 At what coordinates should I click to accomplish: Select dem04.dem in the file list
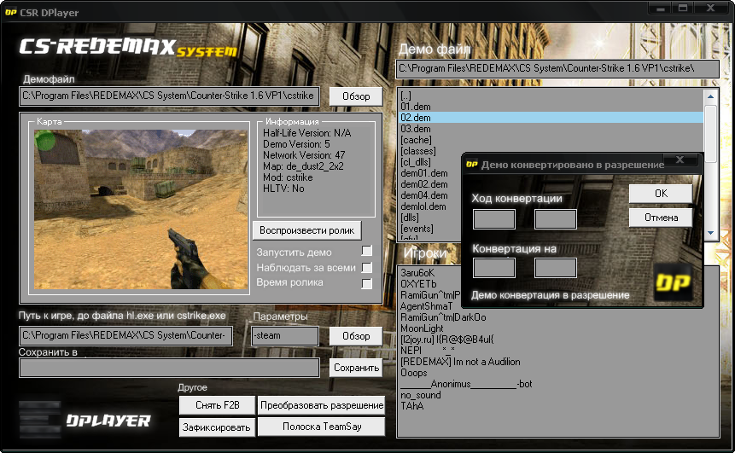coord(423,195)
